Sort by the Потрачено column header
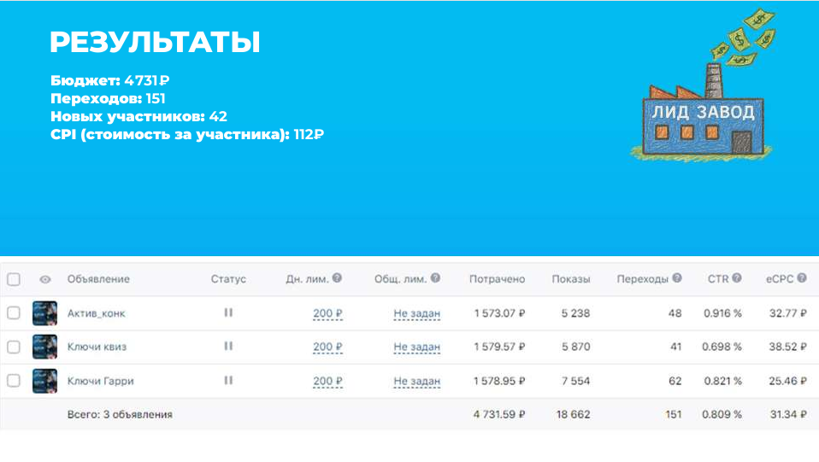 [x=497, y=279]
